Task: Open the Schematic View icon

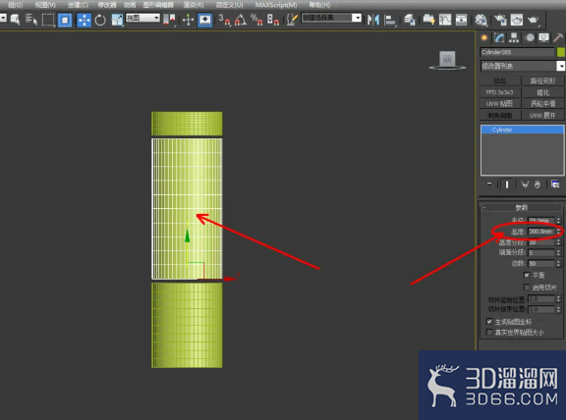Action: click(461, 20)
